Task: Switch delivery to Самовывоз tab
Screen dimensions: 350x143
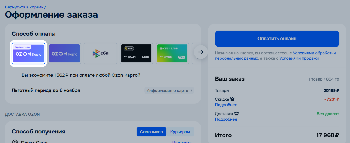Action: coord(151,132)
